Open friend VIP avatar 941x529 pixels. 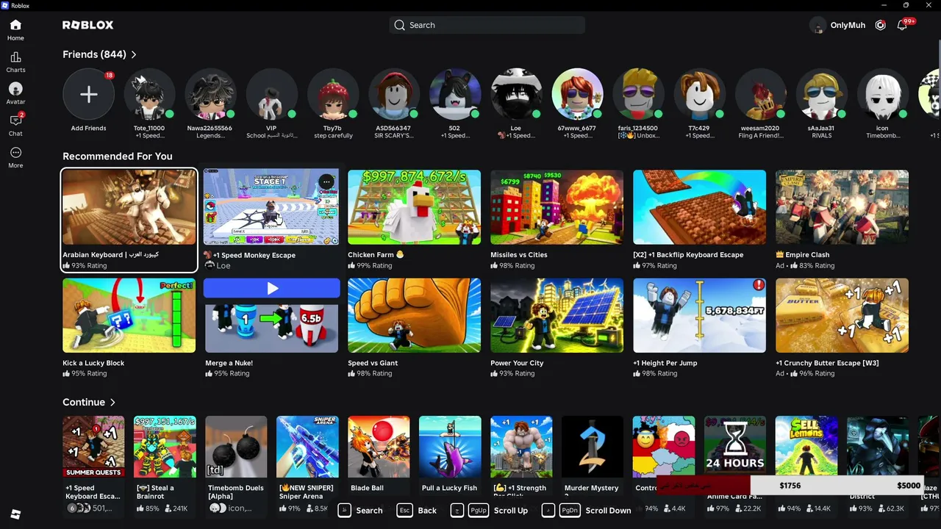pyautogui.click(x=271, y=94)
